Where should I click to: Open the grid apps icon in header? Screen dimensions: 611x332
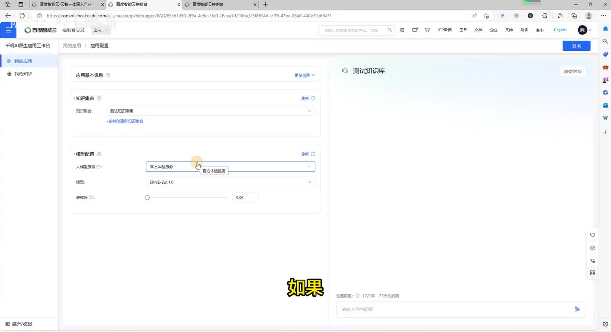pos(402,30)
